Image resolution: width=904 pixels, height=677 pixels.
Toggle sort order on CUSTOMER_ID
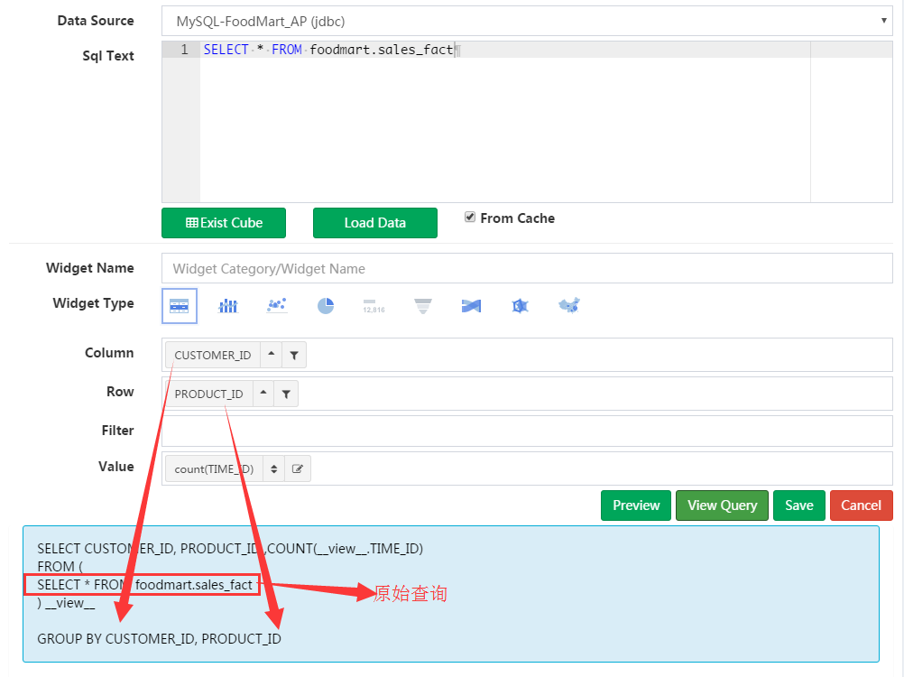[x=272, y=355]
